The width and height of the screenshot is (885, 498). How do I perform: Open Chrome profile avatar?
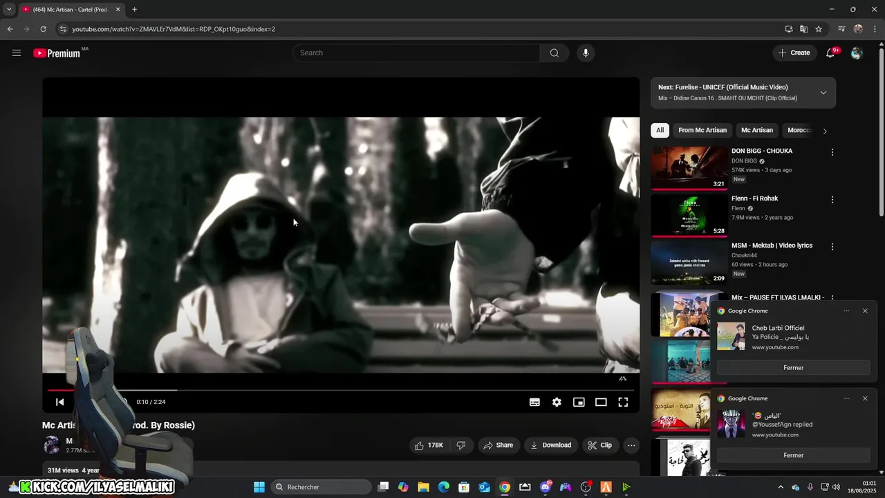(858, 29)
